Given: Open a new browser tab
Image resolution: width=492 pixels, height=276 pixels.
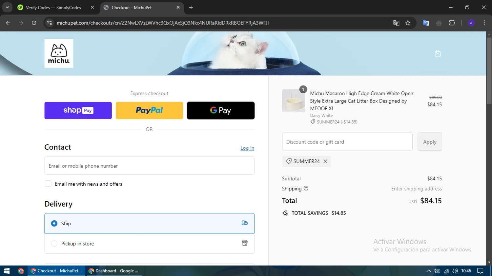Looking at the screenshot, I should (x=191, y=8).
